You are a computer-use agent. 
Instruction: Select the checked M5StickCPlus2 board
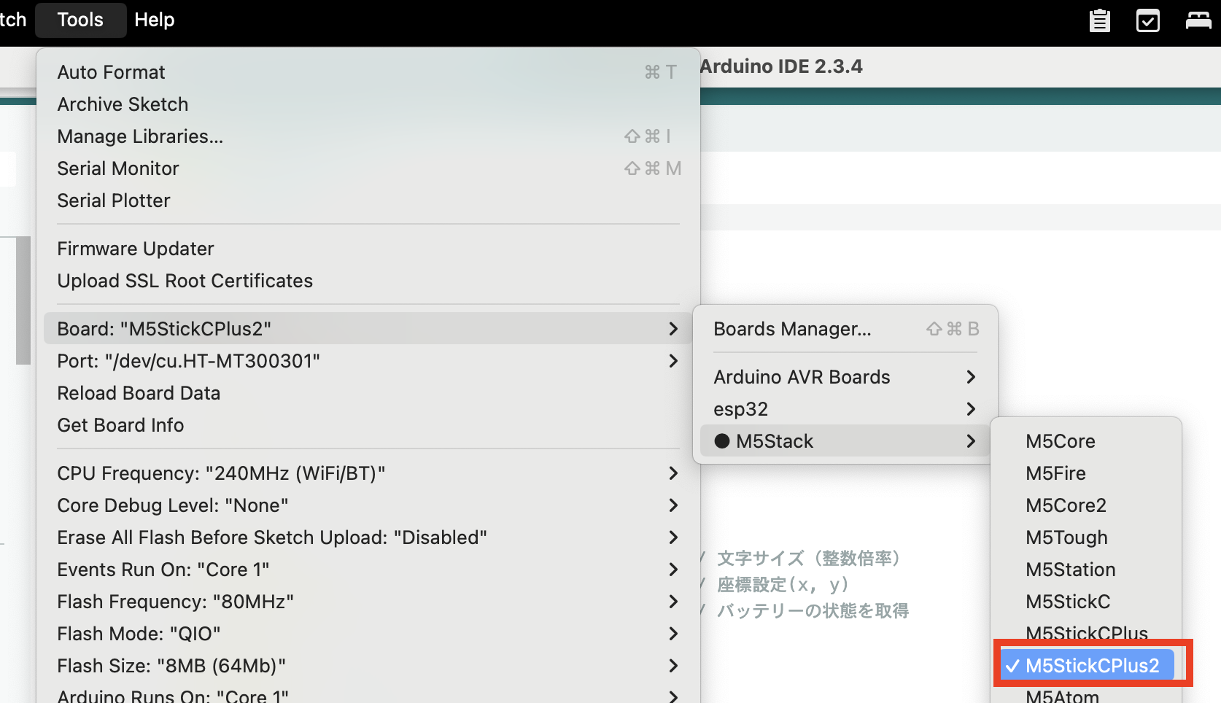[1086, 666]
